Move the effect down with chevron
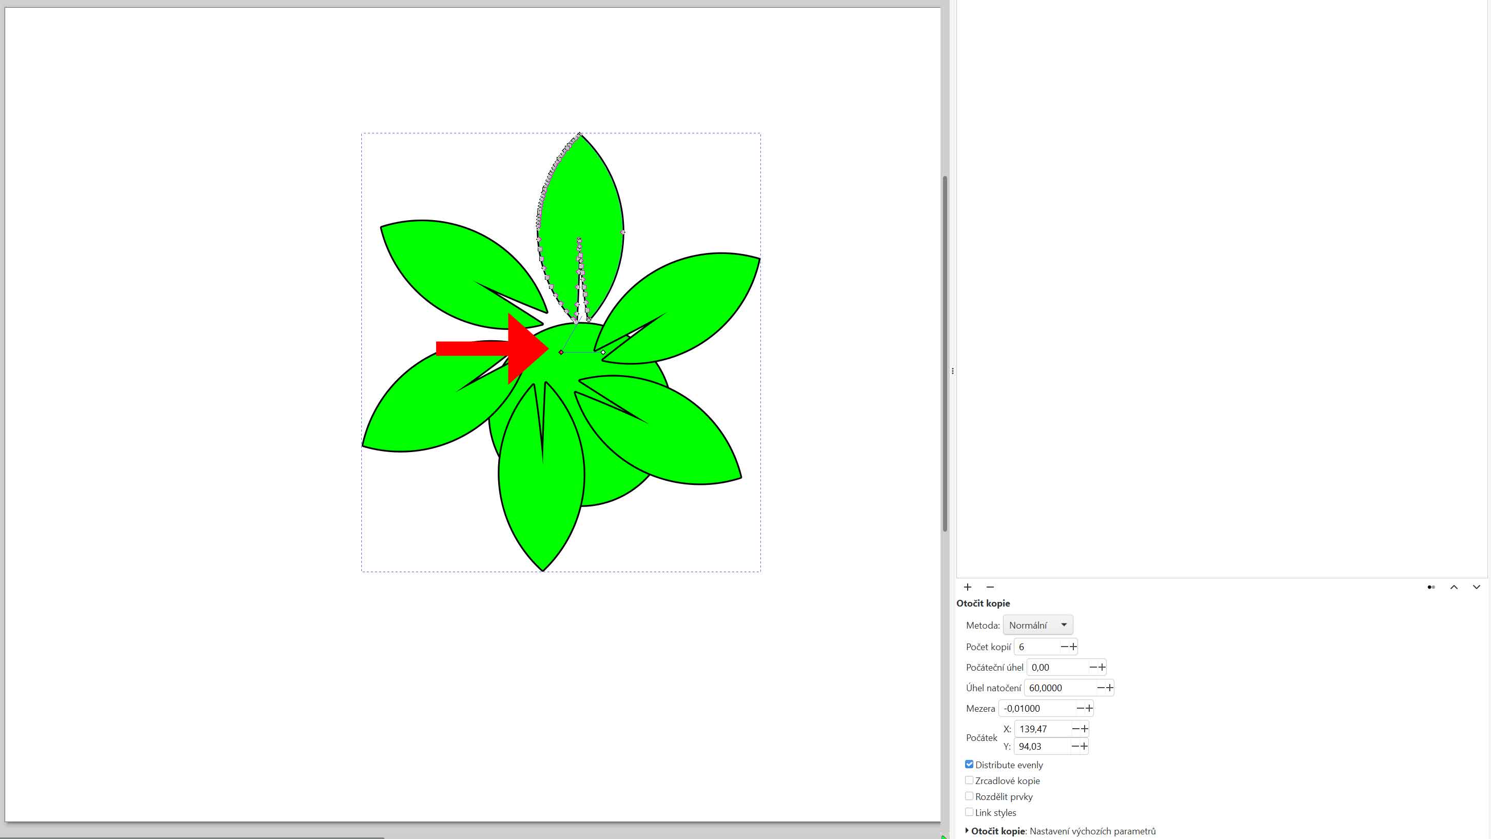The height and width of the screenshot is (839, 1491). (x=1477, y=587)
